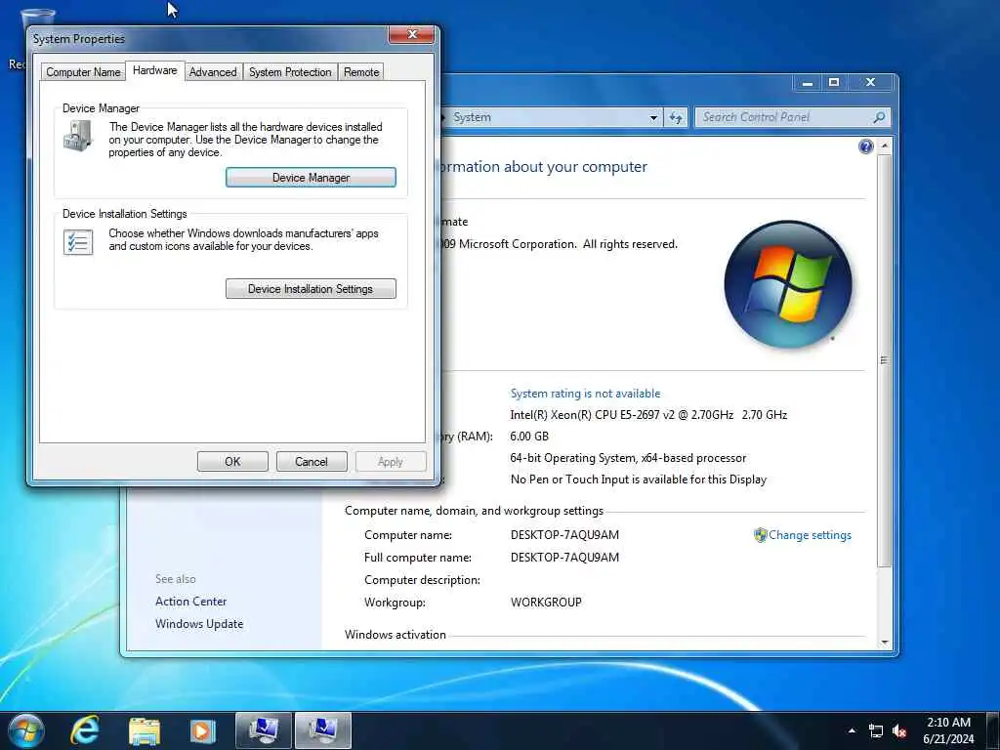This screenshot has height=750, width=1000.
Task: Launch Device Manager button
Action: 311,178
